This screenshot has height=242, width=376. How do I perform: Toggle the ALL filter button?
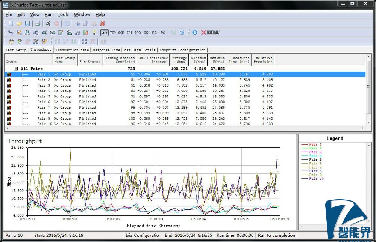[x=105, y=33]
